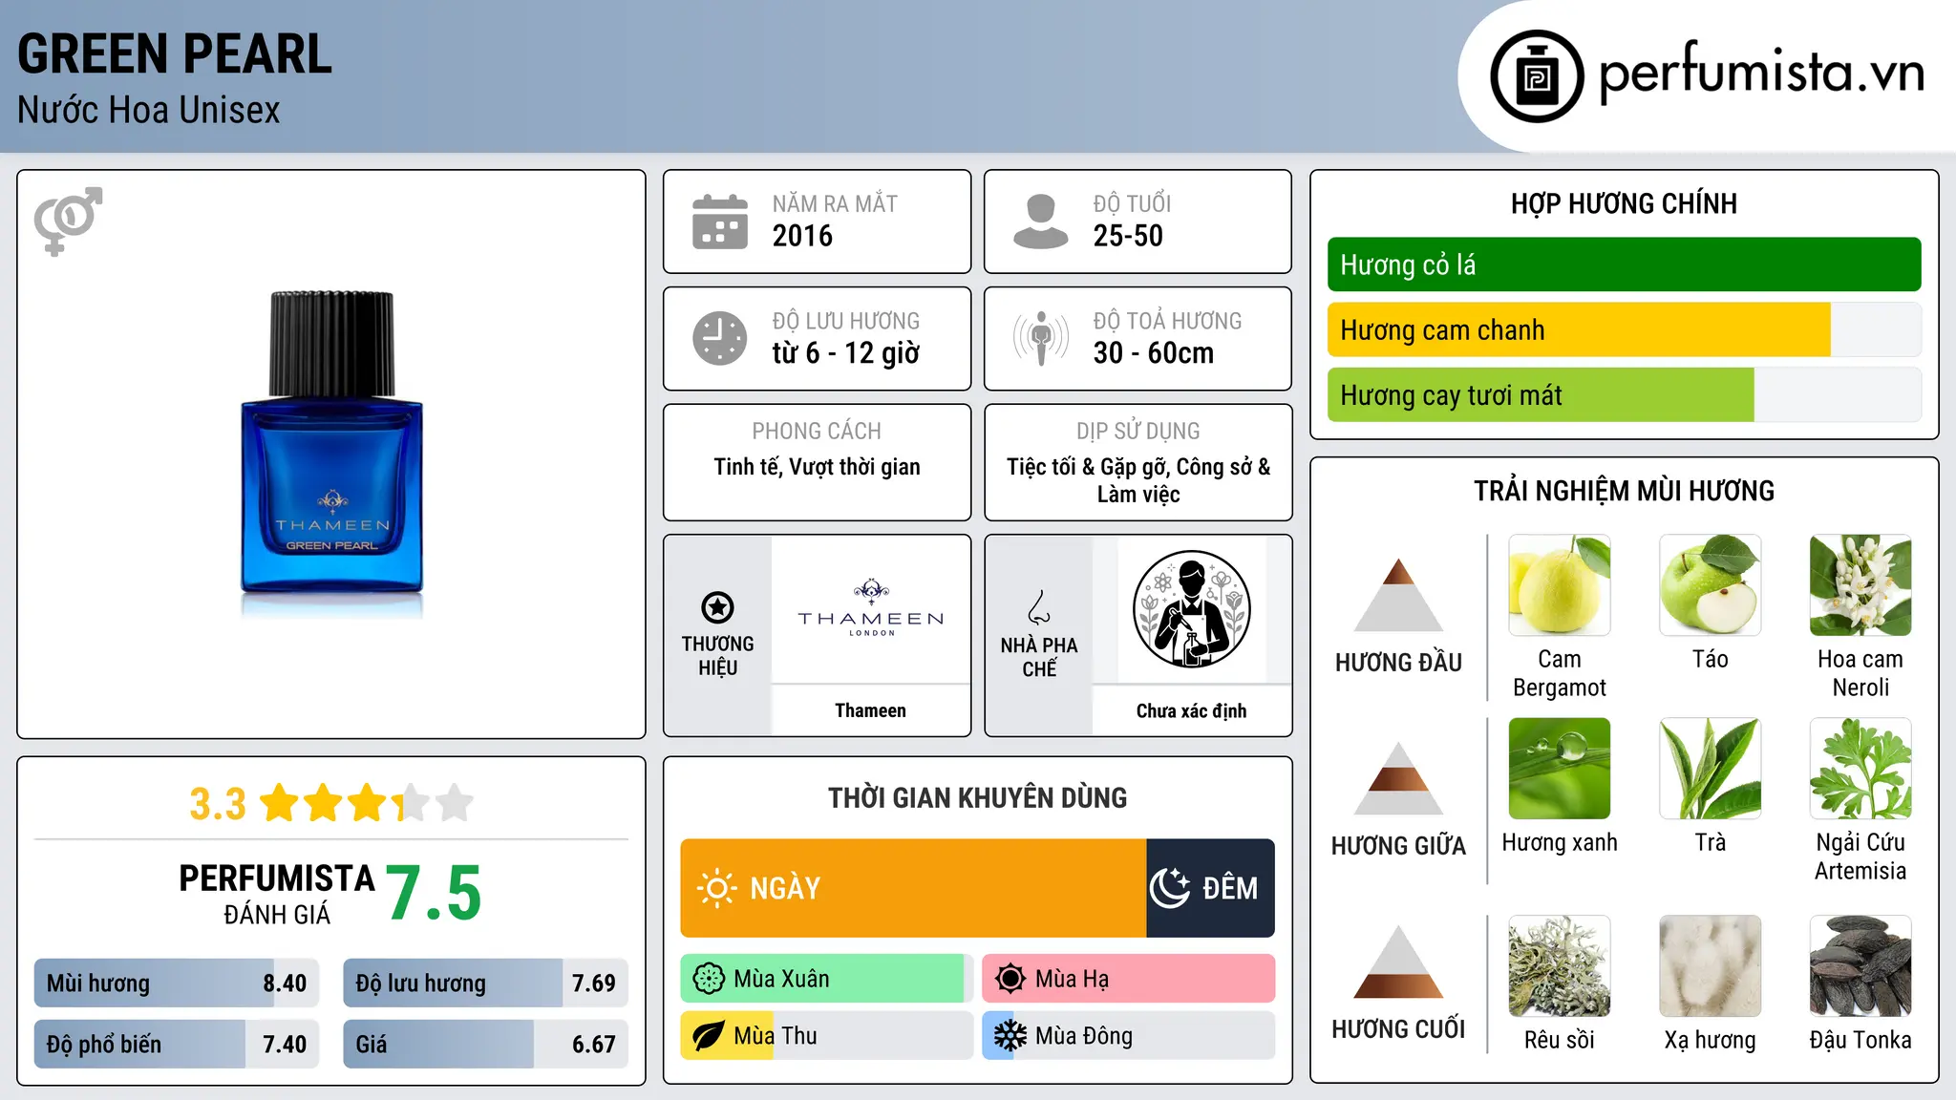This screenshot has width=1956, height=1100.
Task: Click the Hương giữa pyramid icon
Action: (1398, 778)
